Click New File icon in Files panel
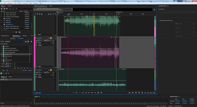This screenshot has width=197, height=107. point(7,9)
